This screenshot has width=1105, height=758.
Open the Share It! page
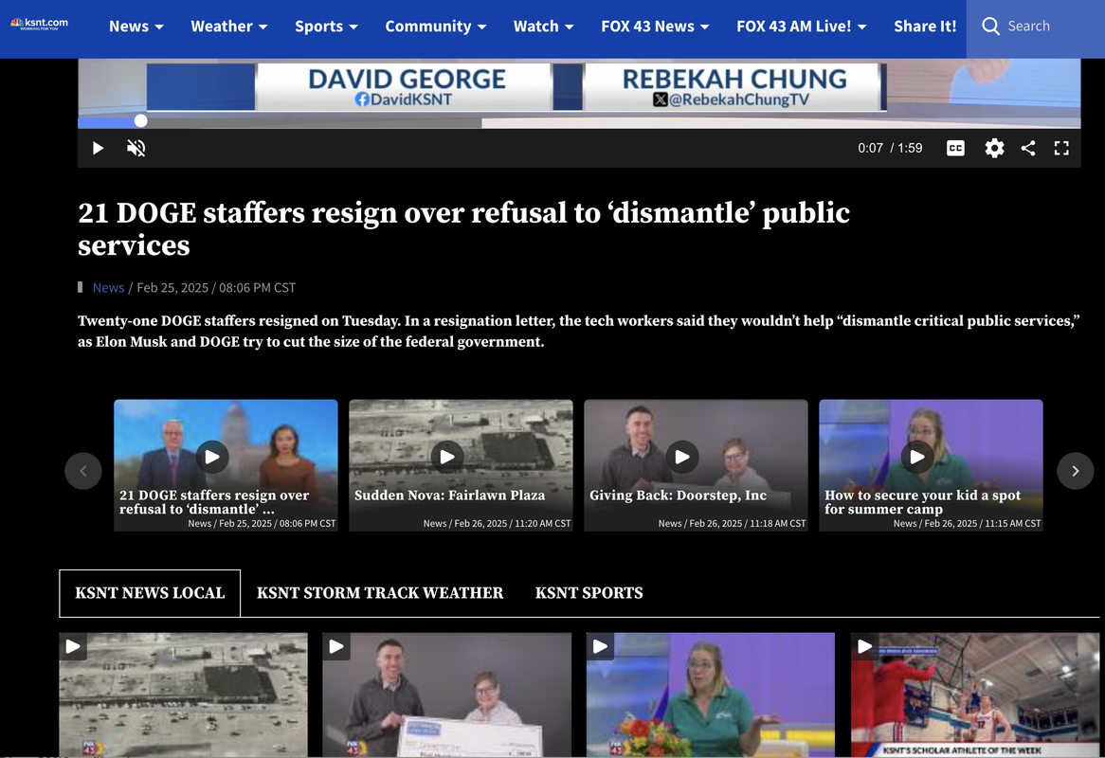point(925,27)
